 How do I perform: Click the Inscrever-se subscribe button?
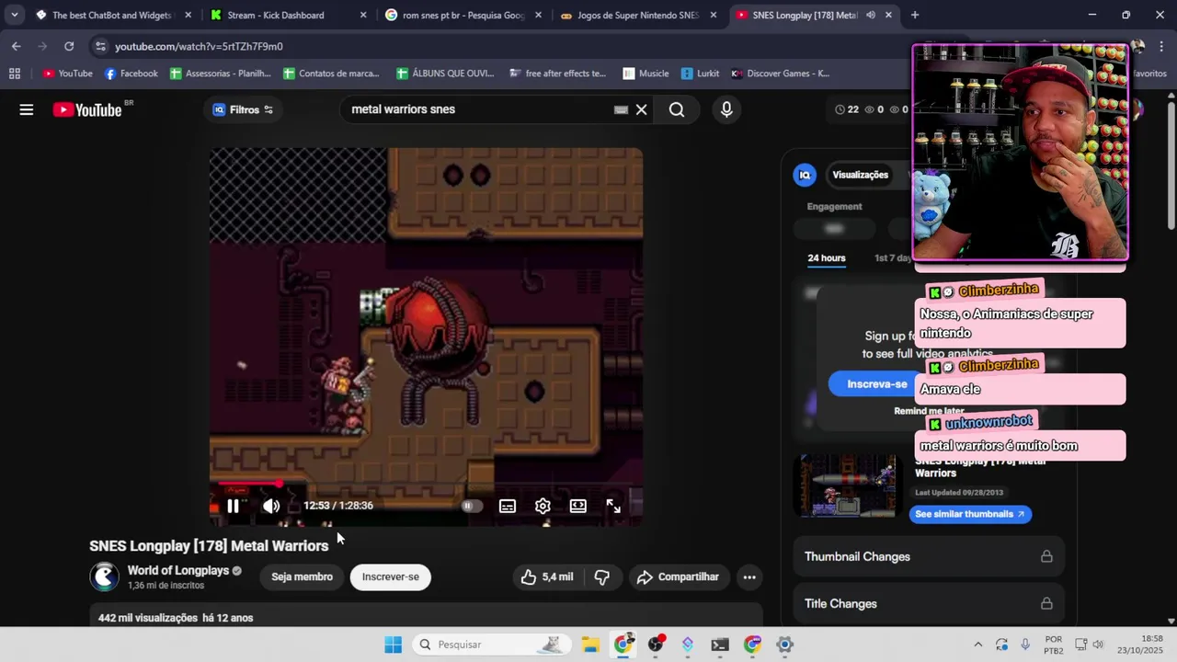[390, 576]
